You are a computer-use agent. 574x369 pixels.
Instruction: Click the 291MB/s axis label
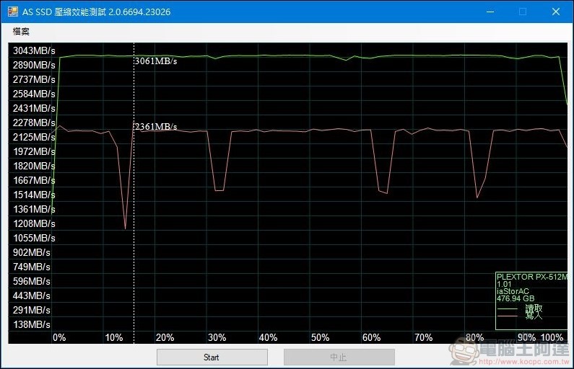pos(32,310)
